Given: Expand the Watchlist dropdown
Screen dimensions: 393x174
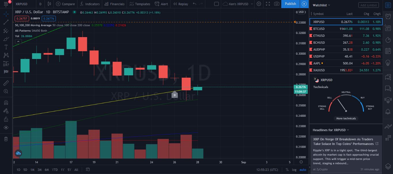Looking at the screenshot, I should pyautogui.click(x=321, y=5).
